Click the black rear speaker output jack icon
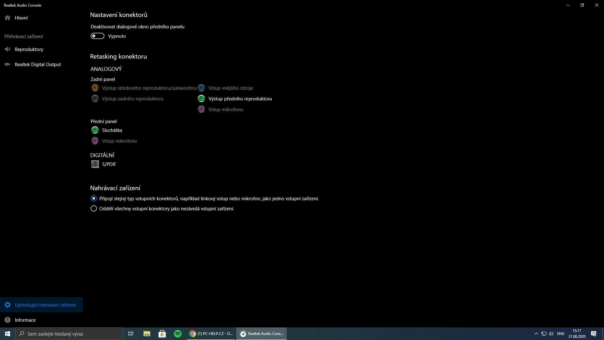The height and width of the screenshot is (340, 604). tap(95, 99)
